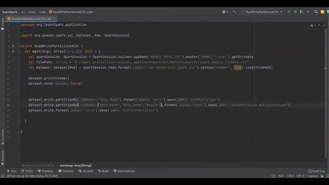
Task: Click the highlighted 'true' option value
Action: pos(237,67)
